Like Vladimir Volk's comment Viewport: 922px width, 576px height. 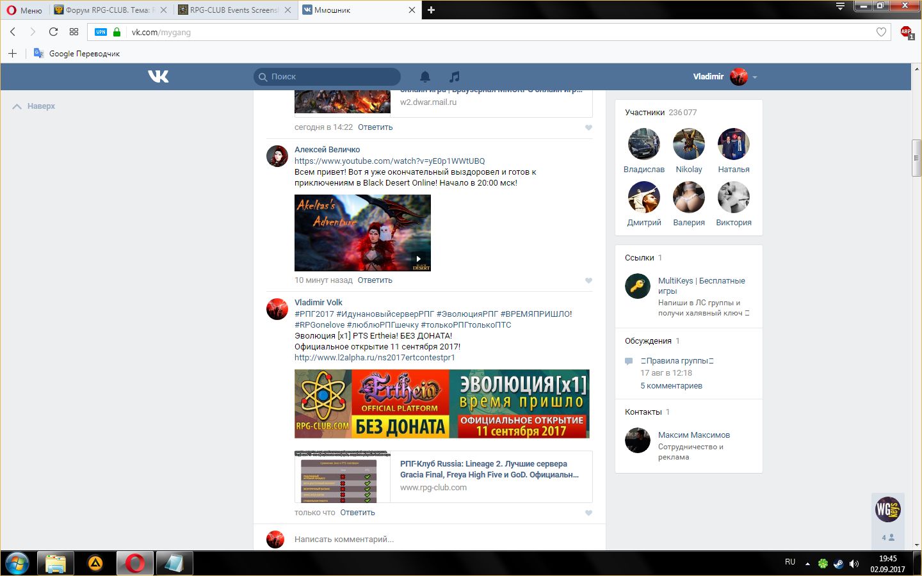588,513
